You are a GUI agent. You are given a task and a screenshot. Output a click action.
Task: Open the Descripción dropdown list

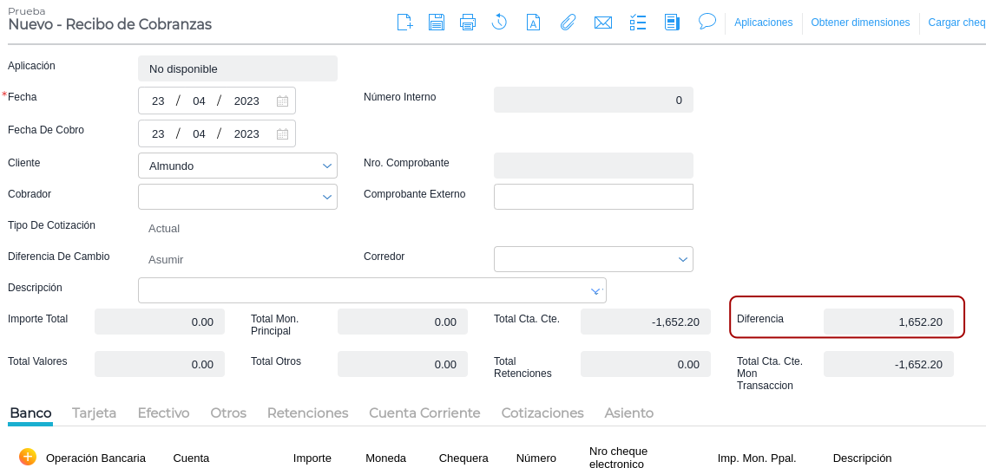[595, 290]
